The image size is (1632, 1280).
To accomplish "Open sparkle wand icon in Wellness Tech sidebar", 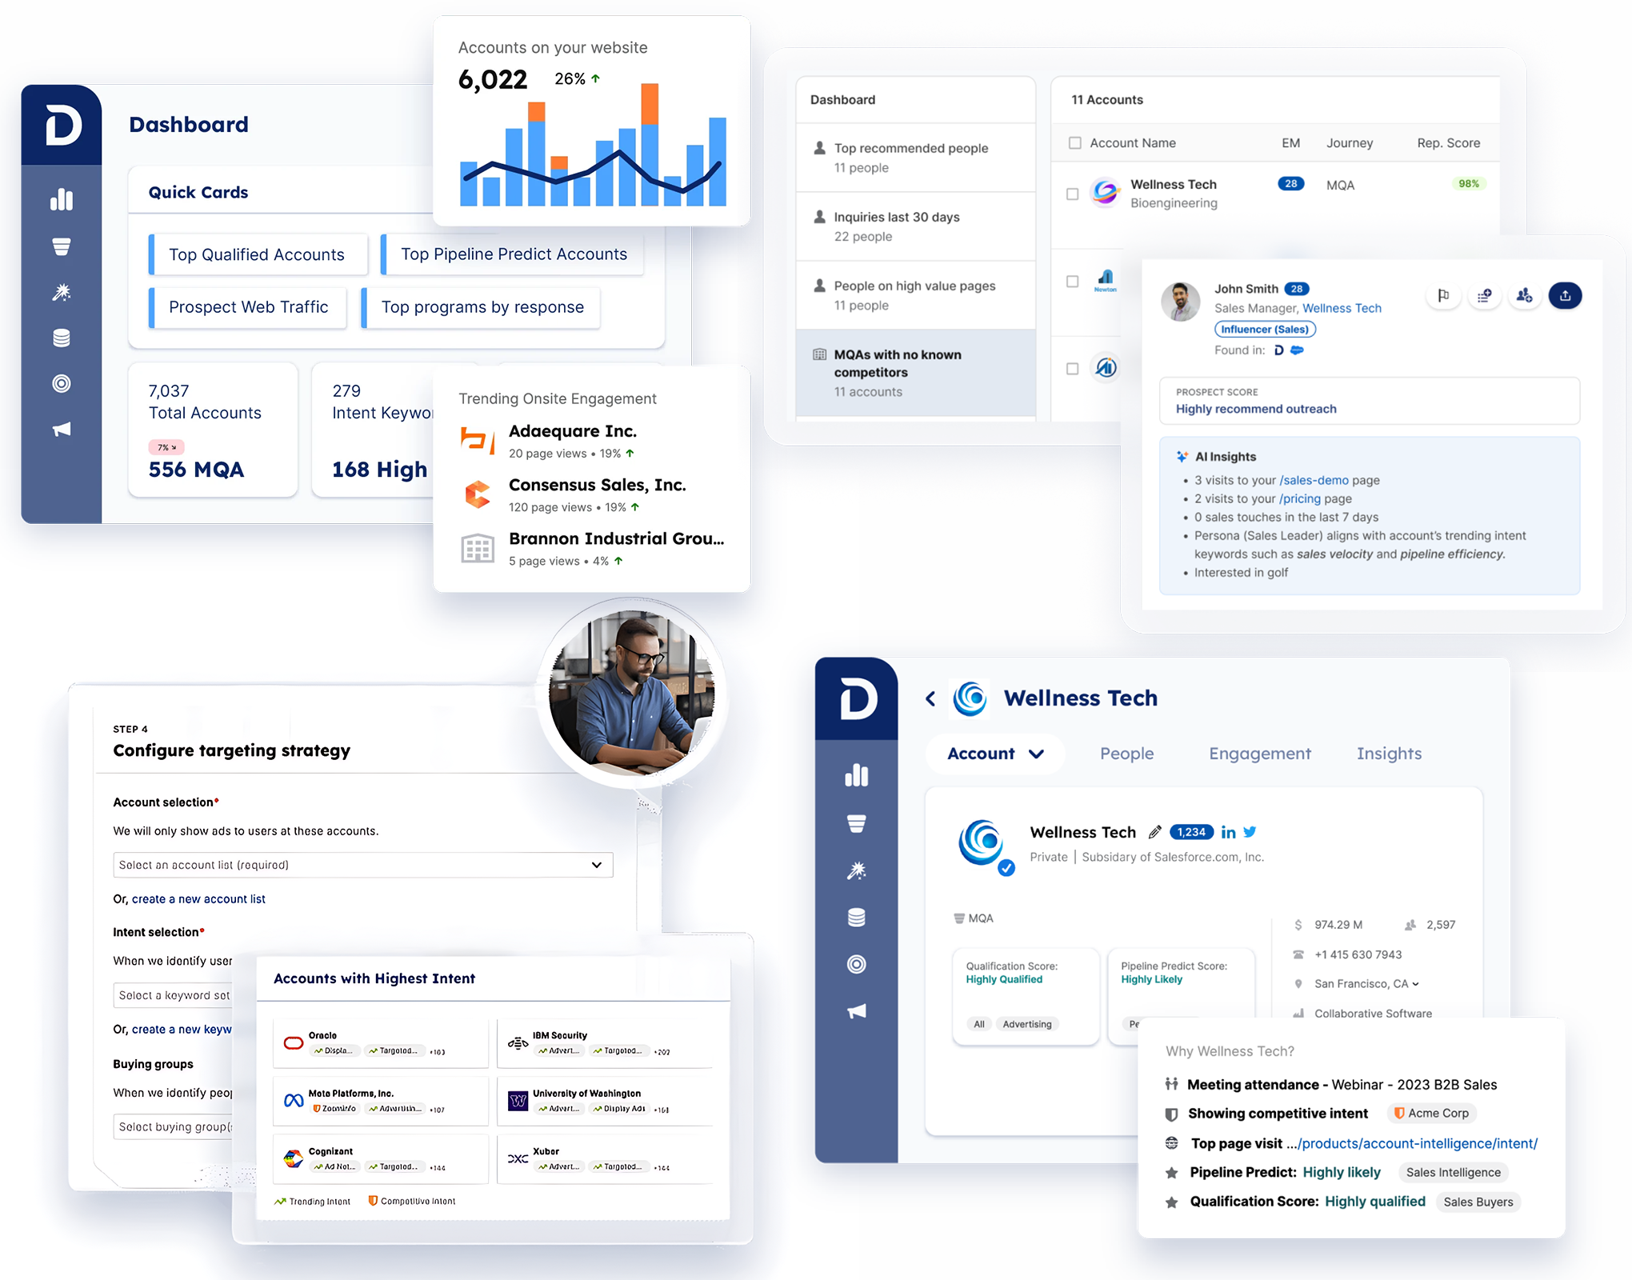I will click(857, 870).
